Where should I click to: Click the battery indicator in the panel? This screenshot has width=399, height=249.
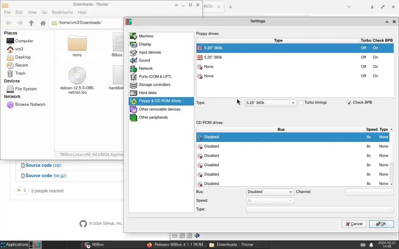pos(363,245)
